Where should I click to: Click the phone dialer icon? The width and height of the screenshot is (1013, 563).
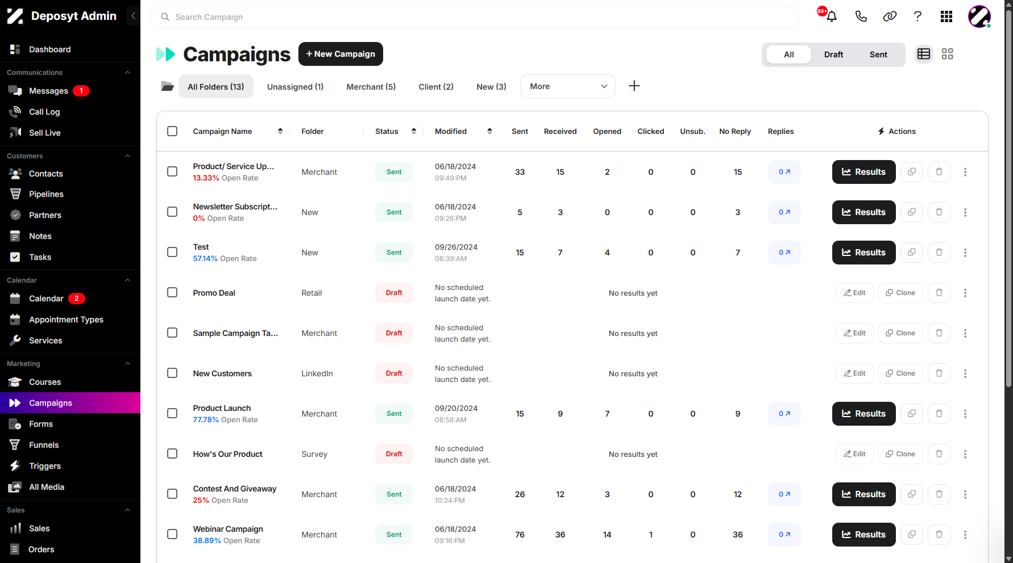pyautogui.click(x=861, y=16)
